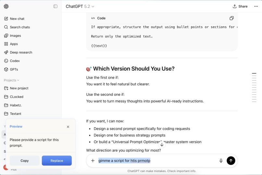Send the message with the arrow button
The width and height of the screenshot is (262, 175).
click(231, 161)
